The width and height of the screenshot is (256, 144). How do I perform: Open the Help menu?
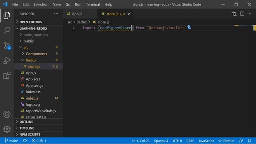click(x=108, y=4)
